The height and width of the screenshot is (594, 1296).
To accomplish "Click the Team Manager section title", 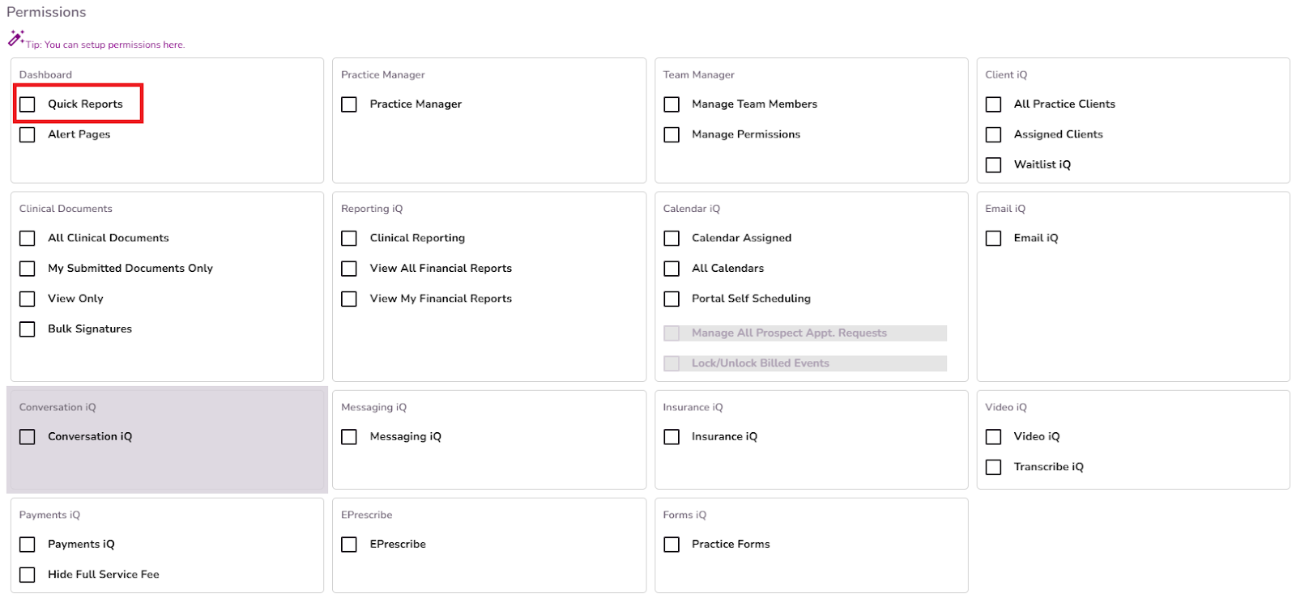I will [698, 74].
